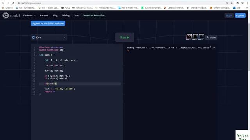Open the НОБД bookmark
250x140 pixels.
coord(66,8)
